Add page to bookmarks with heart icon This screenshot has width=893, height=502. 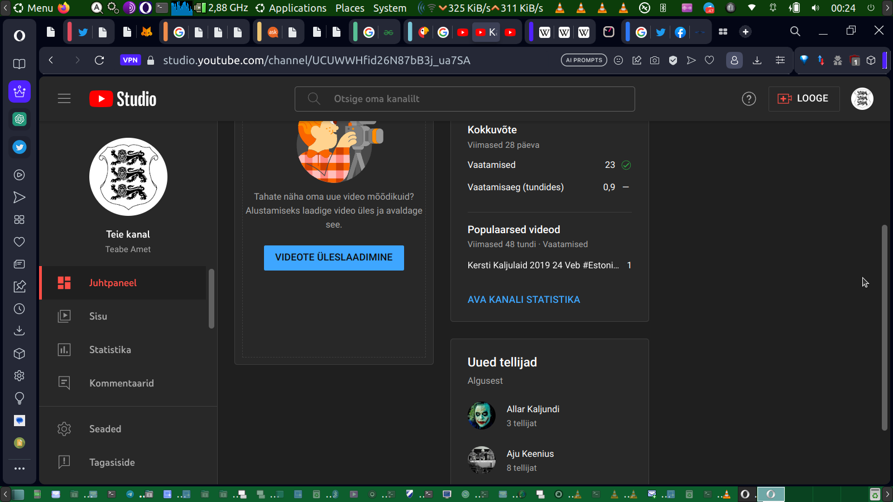click(x=709, y=60)
